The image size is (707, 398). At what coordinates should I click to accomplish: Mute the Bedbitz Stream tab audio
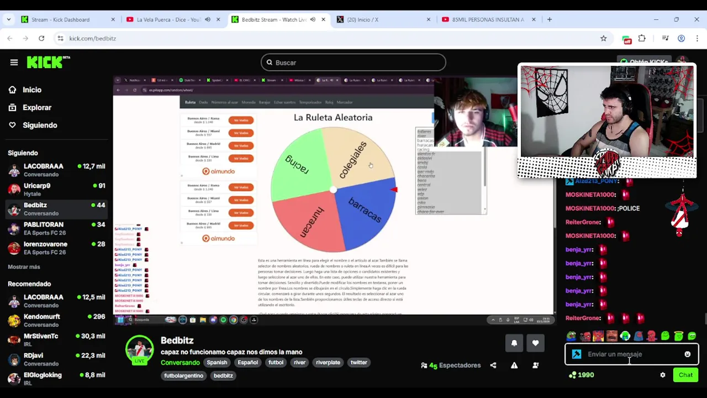click(x=313, y=19)
